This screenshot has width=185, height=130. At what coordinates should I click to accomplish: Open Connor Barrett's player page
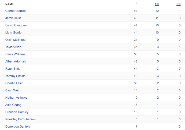15,11
